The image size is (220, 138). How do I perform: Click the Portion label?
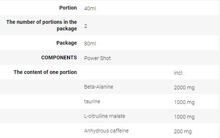68,8
